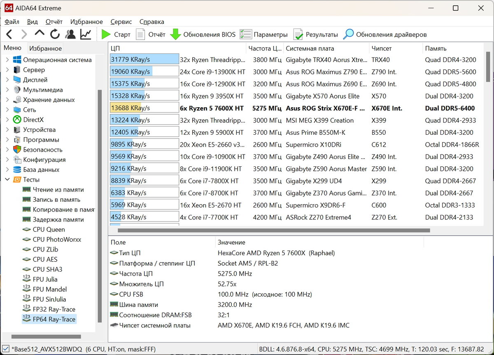Select the 13688 KRay/s Ryzen 5 7600X row
Image resolution: width=494 pixels, height=355 pixels.
tap(296, 108)
